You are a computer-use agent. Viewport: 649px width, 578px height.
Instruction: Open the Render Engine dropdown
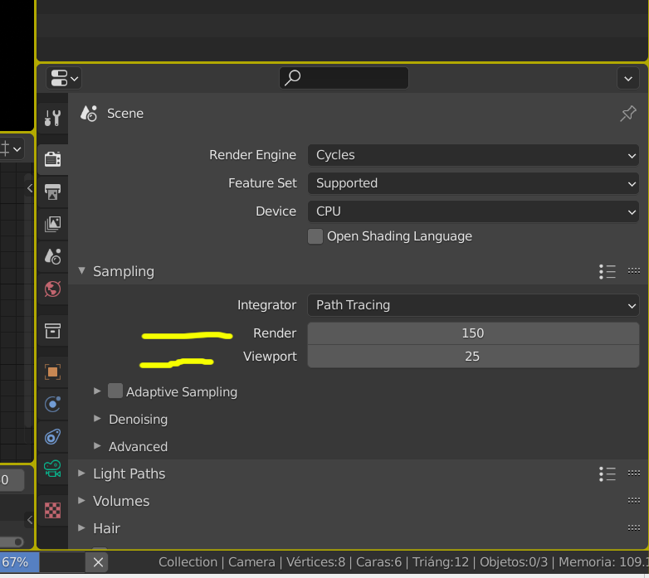[473, 155]
